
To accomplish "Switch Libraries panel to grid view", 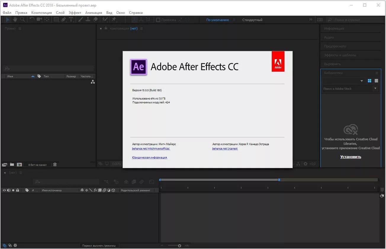I will [369, 81].
